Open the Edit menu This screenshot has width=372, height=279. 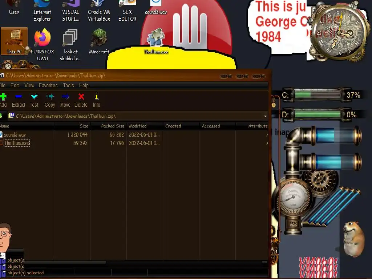[x=15, y=85]
